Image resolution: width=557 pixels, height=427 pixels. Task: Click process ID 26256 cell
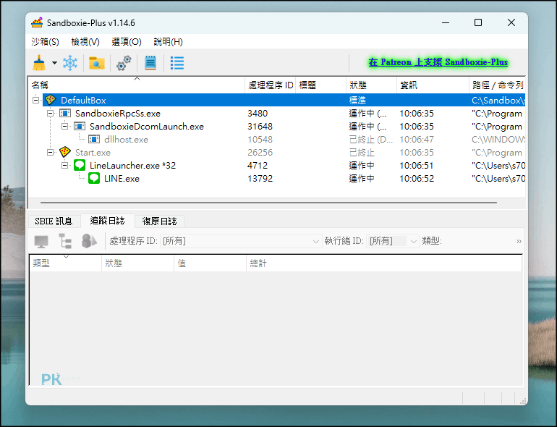click(x=260, y=153)
